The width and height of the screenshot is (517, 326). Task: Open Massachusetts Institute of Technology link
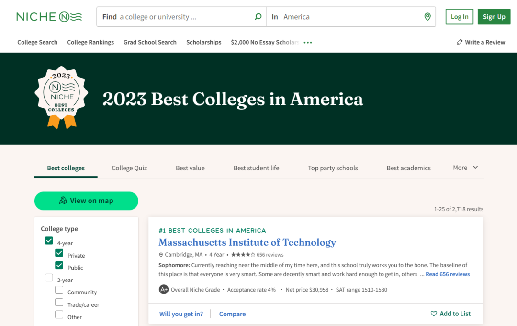247,242
